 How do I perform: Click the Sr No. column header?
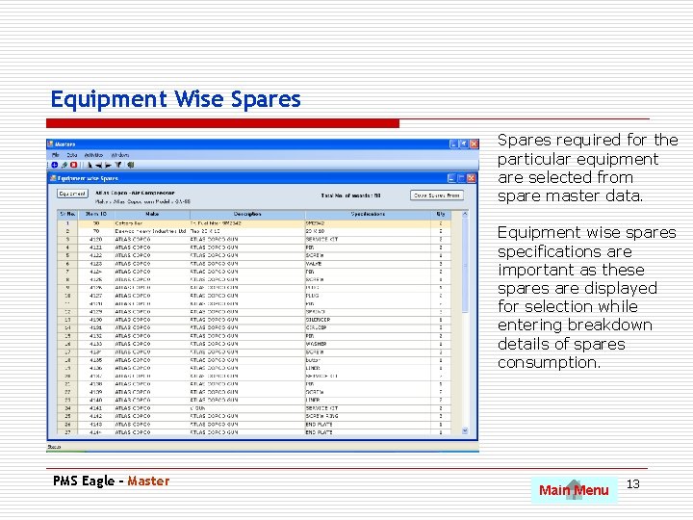(x=67, y=214)
